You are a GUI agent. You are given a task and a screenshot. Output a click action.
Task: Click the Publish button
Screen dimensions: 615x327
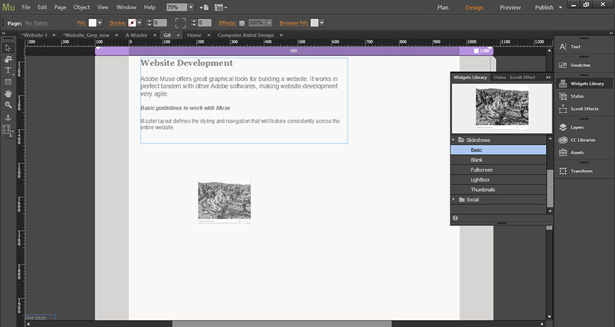[544, 8]
